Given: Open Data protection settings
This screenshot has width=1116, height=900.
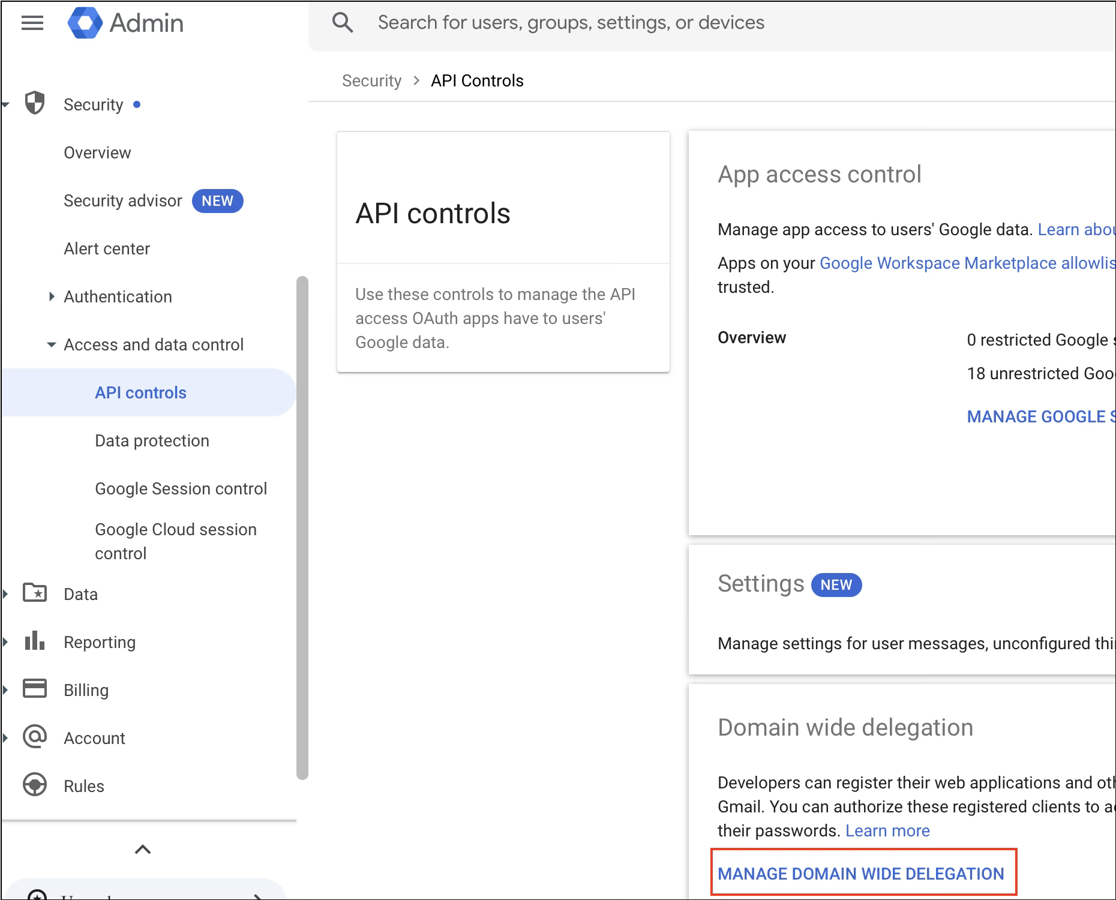Looking at the screenshot, I should pyautogui.click(x=152, y=440).
